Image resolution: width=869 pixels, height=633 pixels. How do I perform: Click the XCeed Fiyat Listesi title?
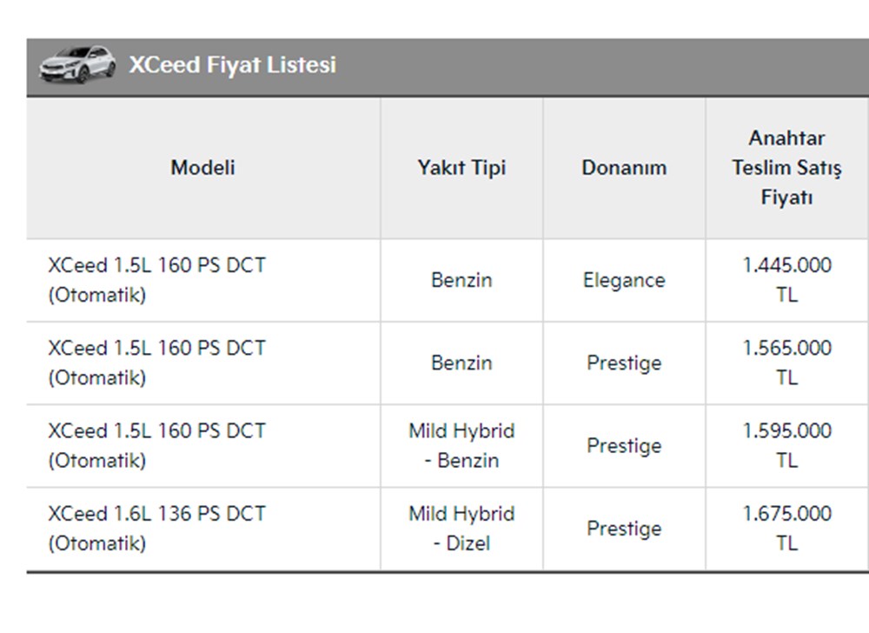click(232, 65)
